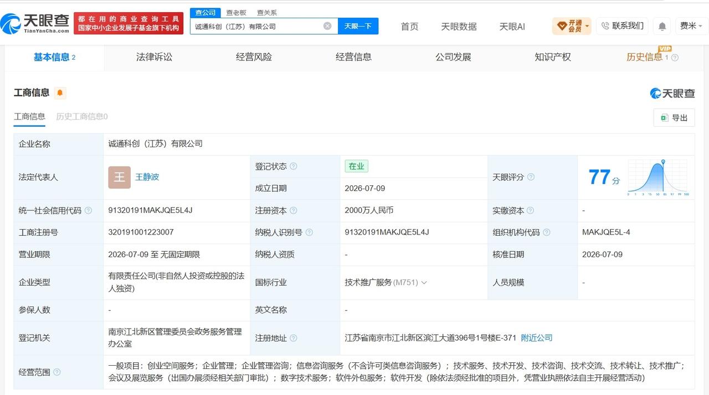Click the 附近公司 link

click(537, 338)
